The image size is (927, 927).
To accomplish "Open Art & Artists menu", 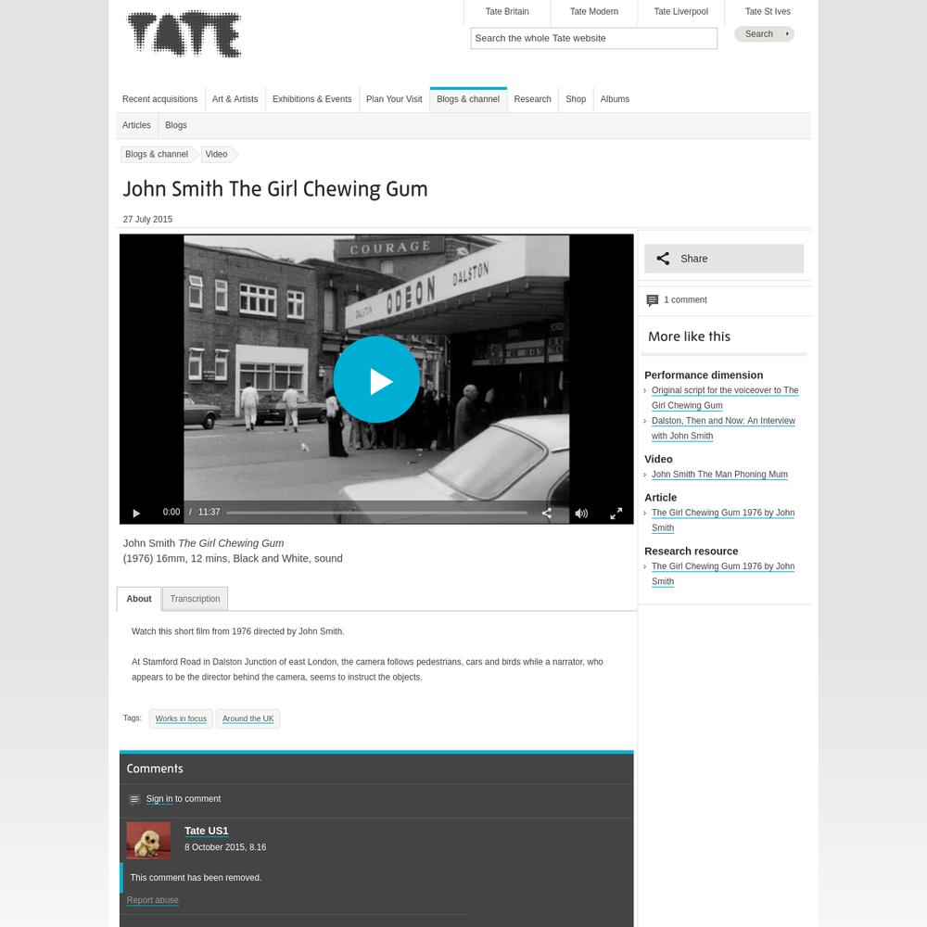I will pyautogui.click(x=235, y=99).
